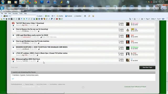Open the Safety dropdown menu

point(153,19)
